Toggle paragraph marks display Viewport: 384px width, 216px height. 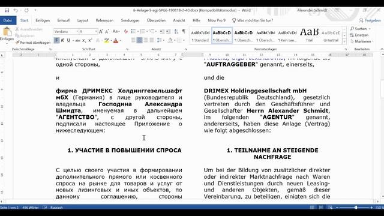184,31
